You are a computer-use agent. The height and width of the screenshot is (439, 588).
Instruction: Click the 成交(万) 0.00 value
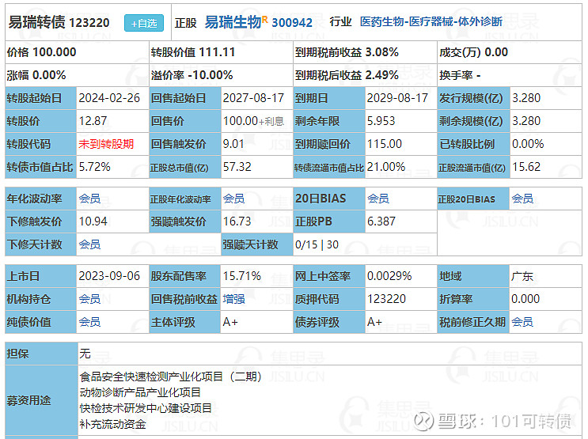click(496, 52)
